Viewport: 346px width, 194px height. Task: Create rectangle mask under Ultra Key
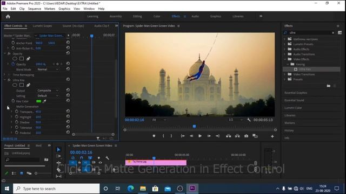coord(22,85)
